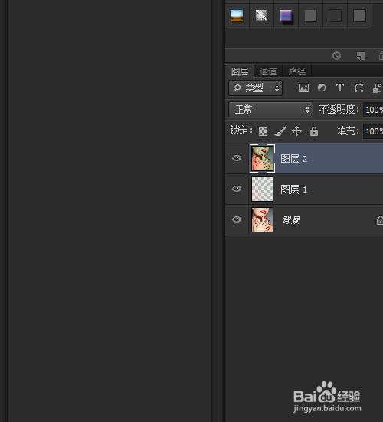Lock transparent pixels checkerboard icon
The height and width of the screenshot is (422, 383).
pos(263,131)
